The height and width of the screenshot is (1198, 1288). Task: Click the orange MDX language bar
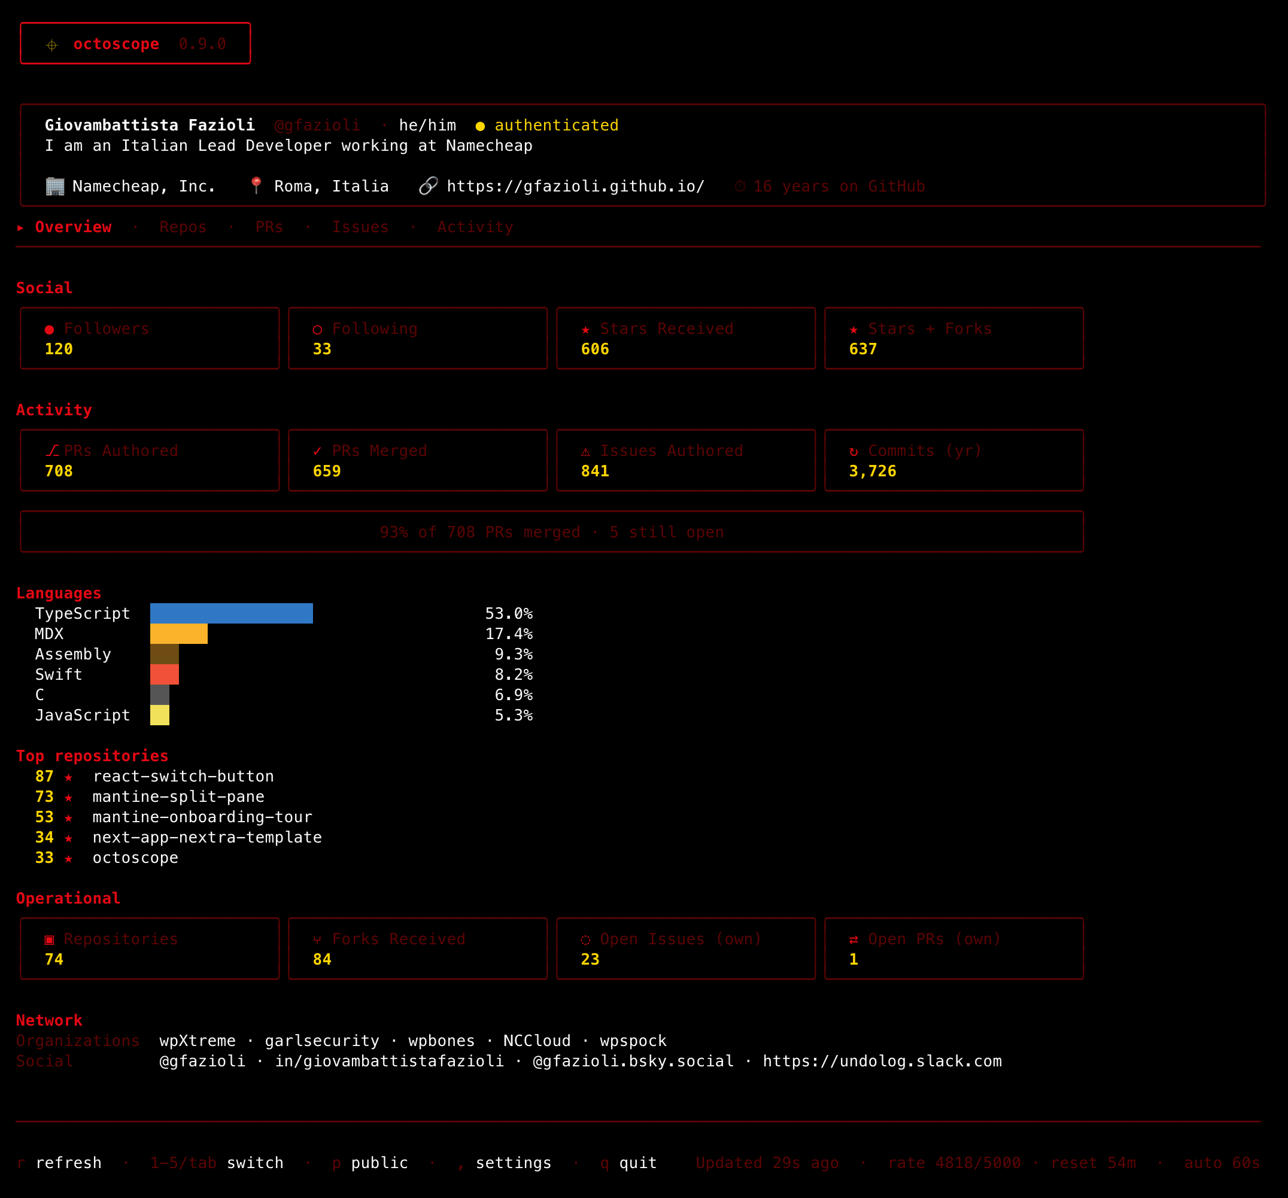[179, 633]
